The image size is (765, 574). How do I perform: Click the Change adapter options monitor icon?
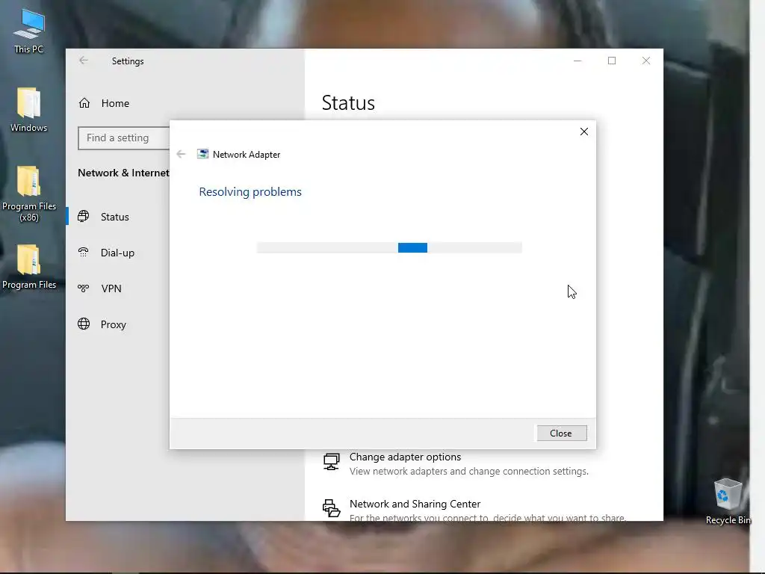331,462
